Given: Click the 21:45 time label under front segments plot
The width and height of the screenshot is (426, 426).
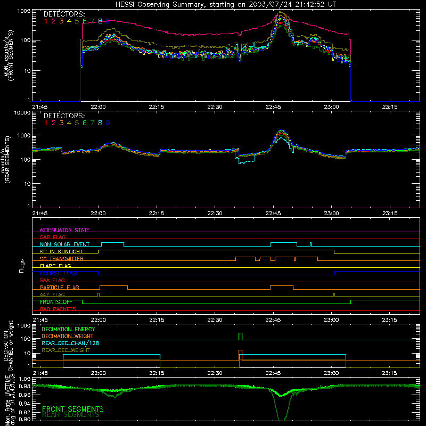Looking at the screenshot, I should (x=39, y=107).
